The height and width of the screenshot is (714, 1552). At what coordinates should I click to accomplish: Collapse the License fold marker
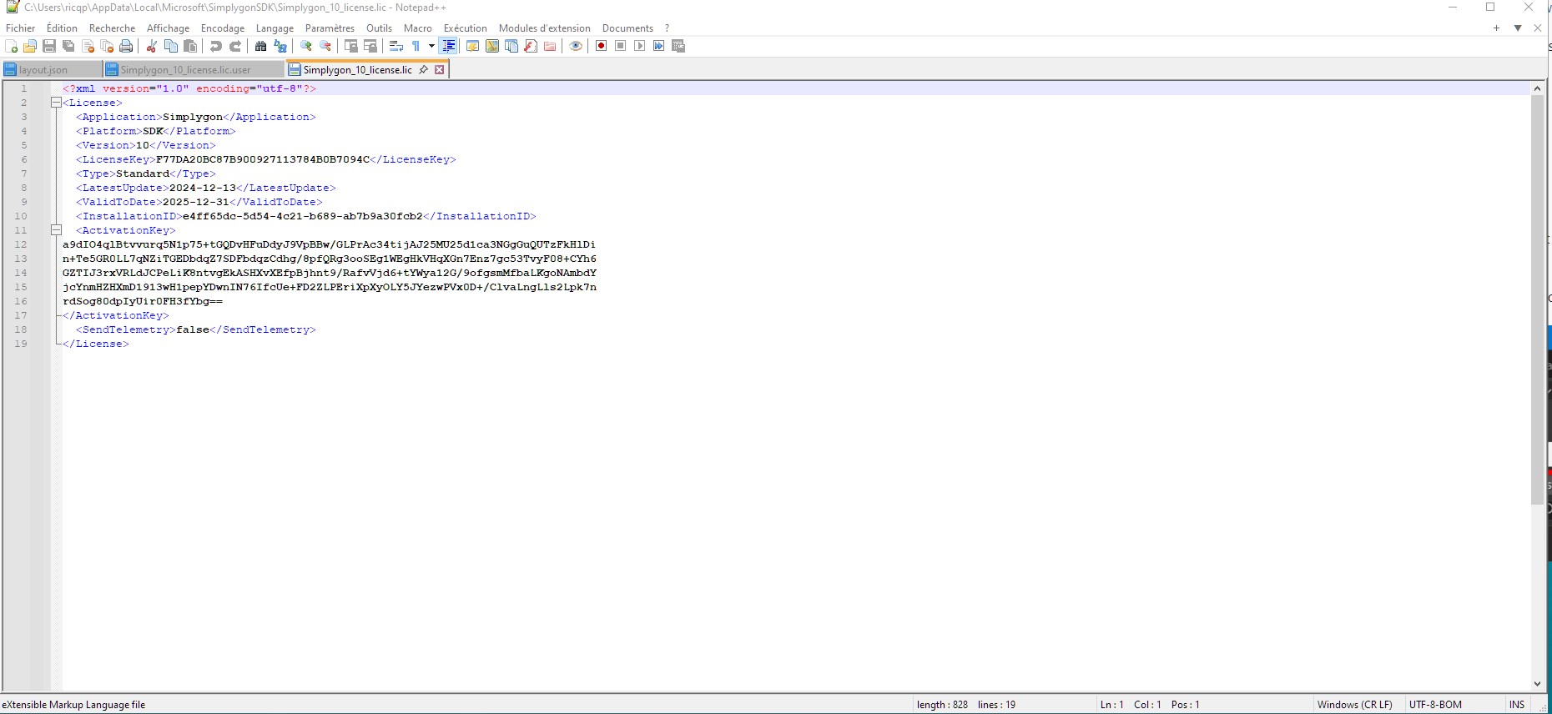[56, 103]
